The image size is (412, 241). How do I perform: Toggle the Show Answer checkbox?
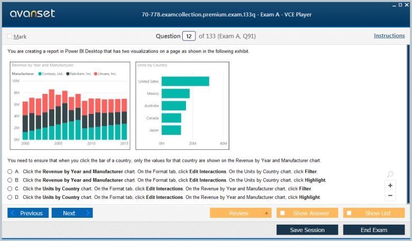283,213
